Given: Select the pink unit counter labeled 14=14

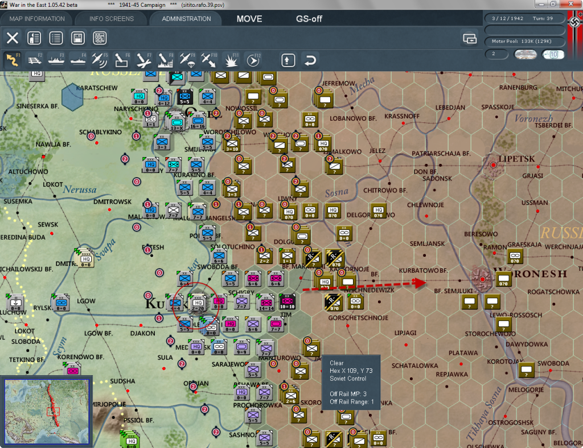Looking at the screenshot, I should (x=266, y=303).
